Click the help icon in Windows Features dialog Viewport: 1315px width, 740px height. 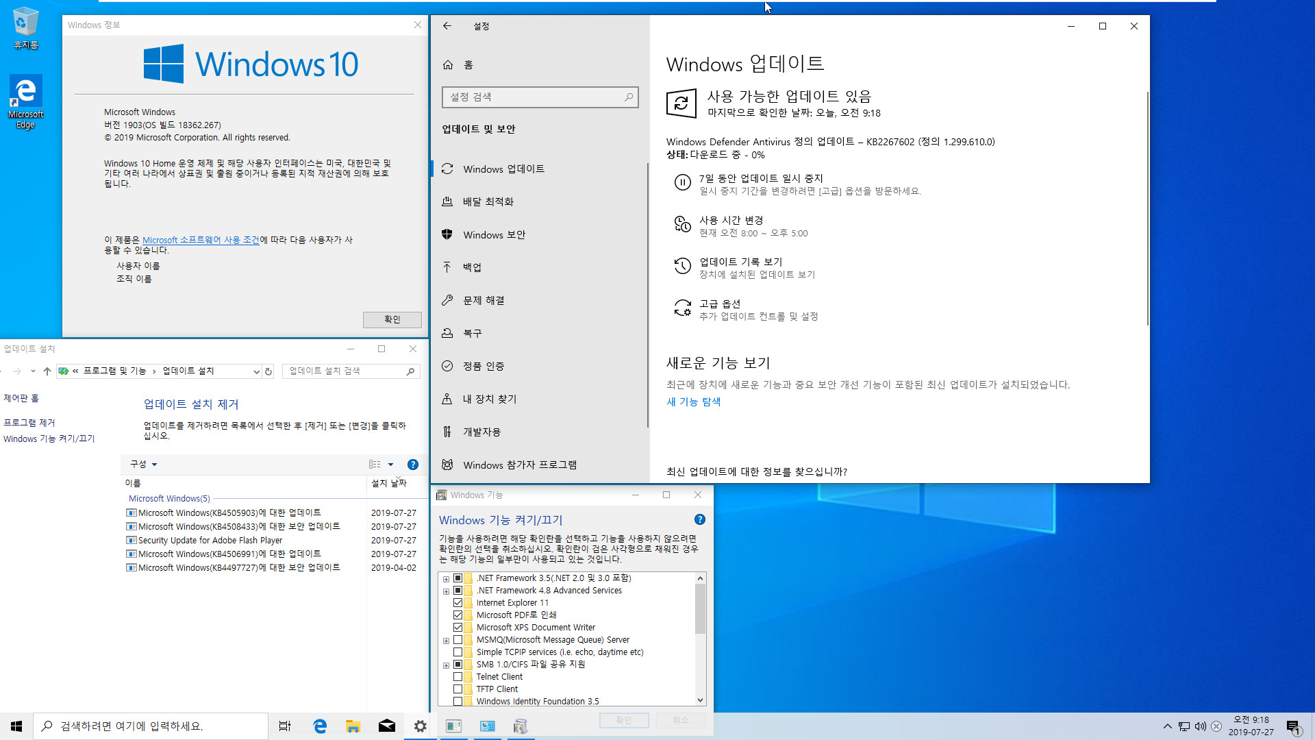coord(699,519)
